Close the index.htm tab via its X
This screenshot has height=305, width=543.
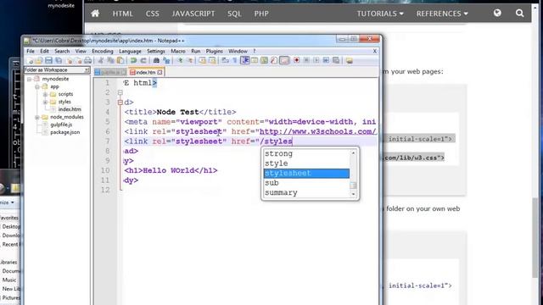tap(160, 72)
